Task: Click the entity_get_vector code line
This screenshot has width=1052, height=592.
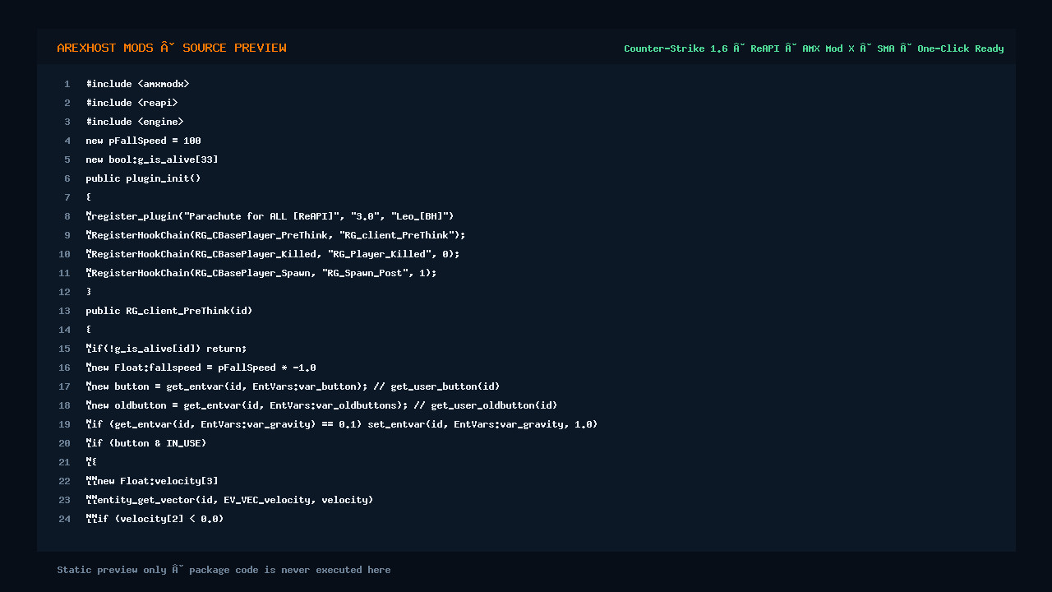Action: pyautogui.click(x=229, y=500)
